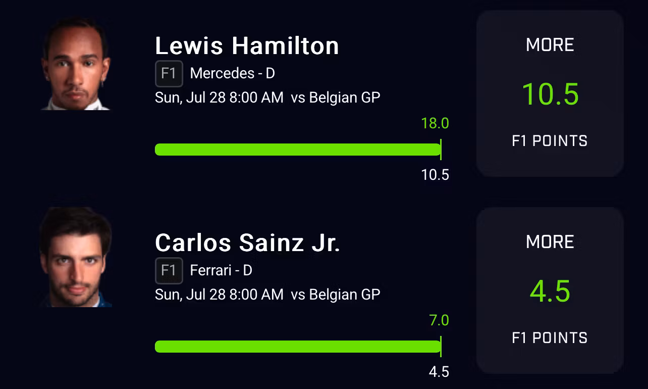The height and width of the screenshot is (389, 648).
Task: Select the Carlos Sainz Jr. name heading
Action: coord(247,243)
